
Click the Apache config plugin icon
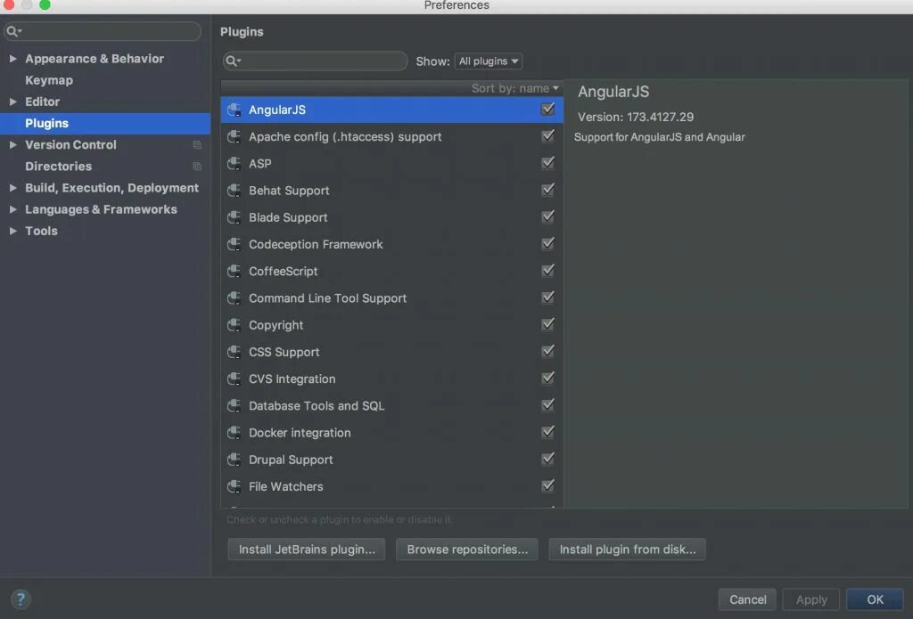[x=234, y=137]
